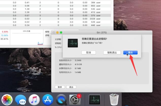161x106 pixels.
Task: Click the 父进程 label in Siri window
Action: 58,39
